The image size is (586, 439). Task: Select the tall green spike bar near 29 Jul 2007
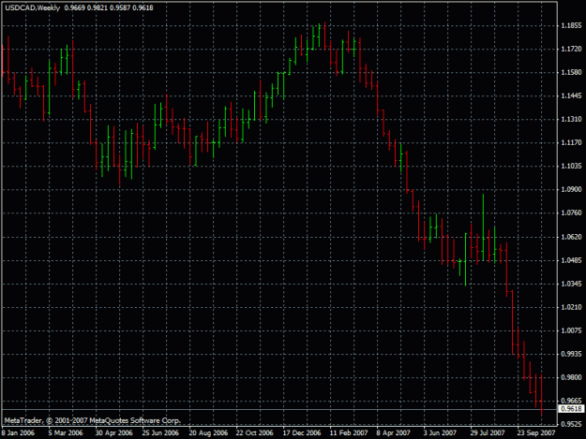(x=483, y=227)
